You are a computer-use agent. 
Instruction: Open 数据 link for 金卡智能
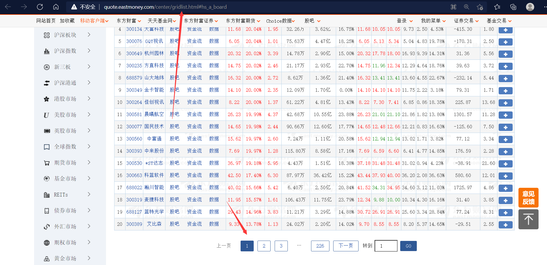coord(214,90)
